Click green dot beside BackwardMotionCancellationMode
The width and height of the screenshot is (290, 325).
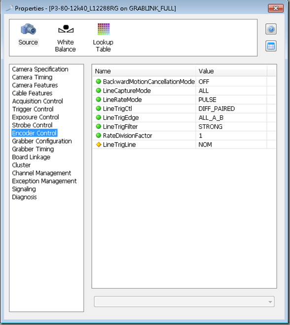(x=99, y=81)
